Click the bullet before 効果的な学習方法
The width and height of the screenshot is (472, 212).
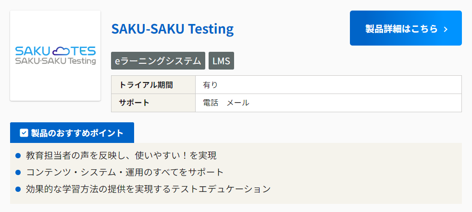18,188
